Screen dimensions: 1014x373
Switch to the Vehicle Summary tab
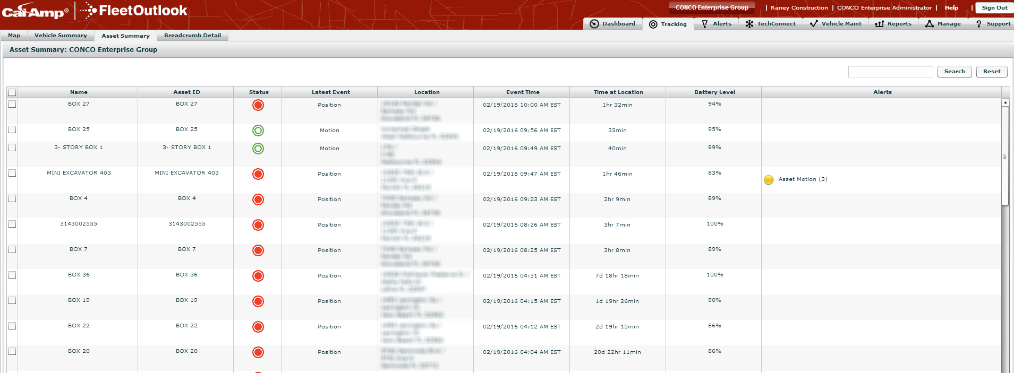tap(61, 36)
